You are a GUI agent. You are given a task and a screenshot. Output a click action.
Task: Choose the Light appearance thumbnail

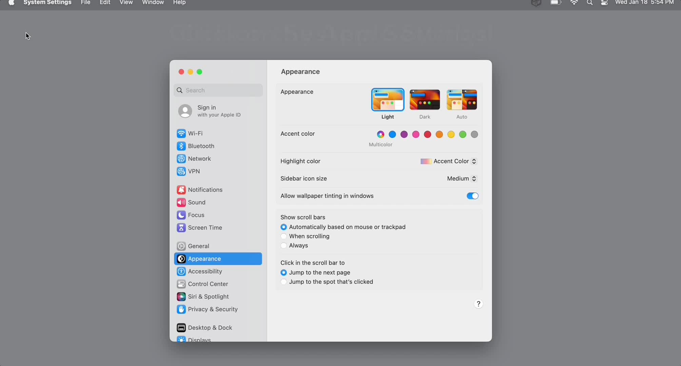(x=388, y=100)
